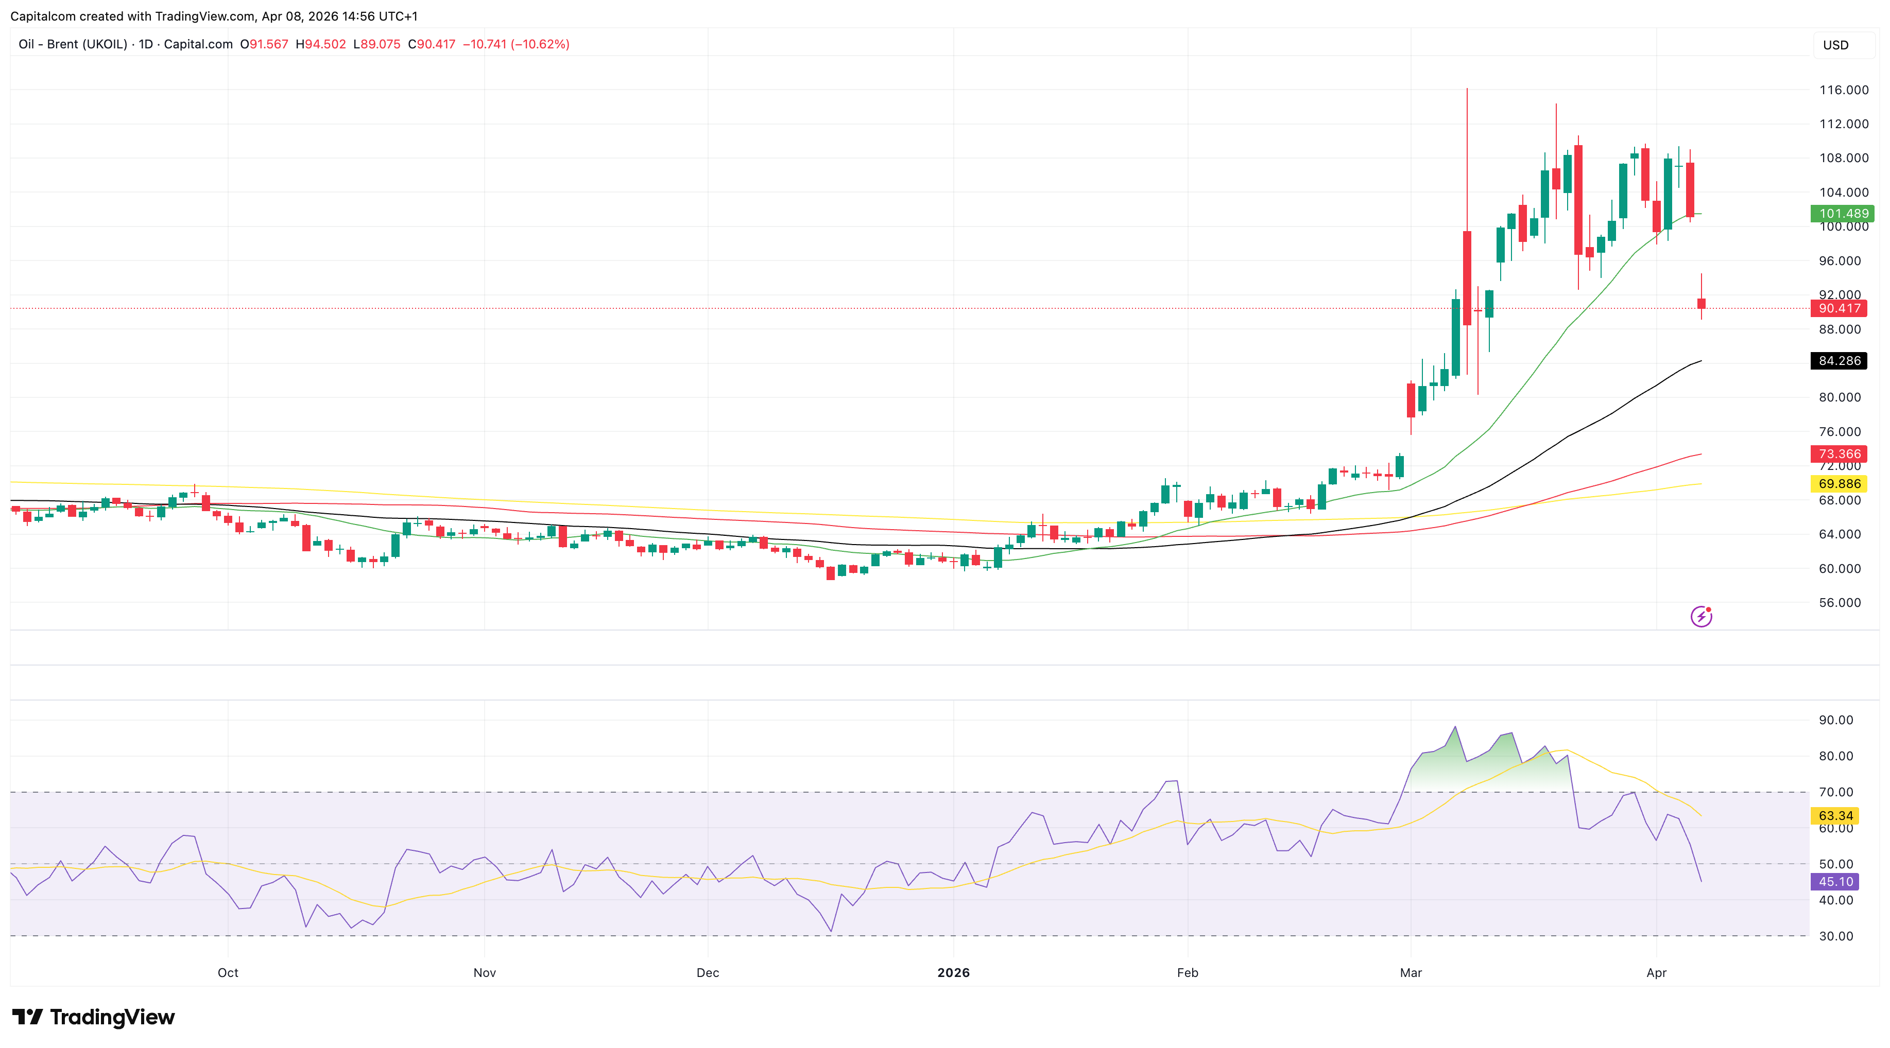1890x1048 pixels.
Task: Click the Apr label on time axis
Action: tap(1656, 972)
